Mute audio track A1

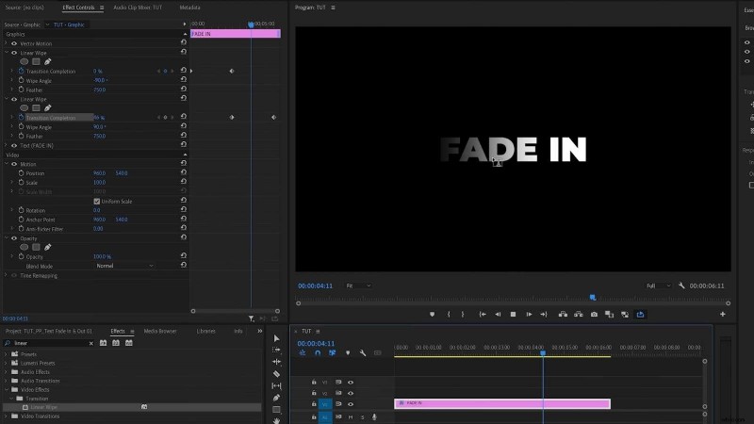point(351,417)
